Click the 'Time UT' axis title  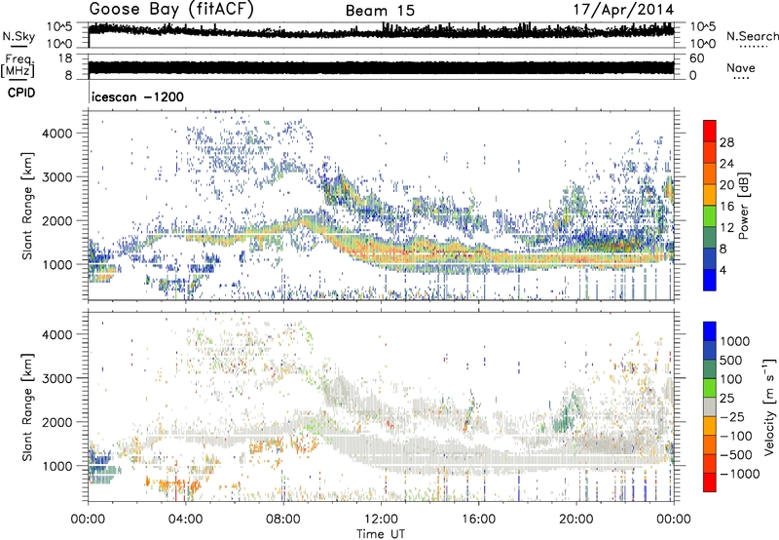pyautogui.click(x=381, y=534)
